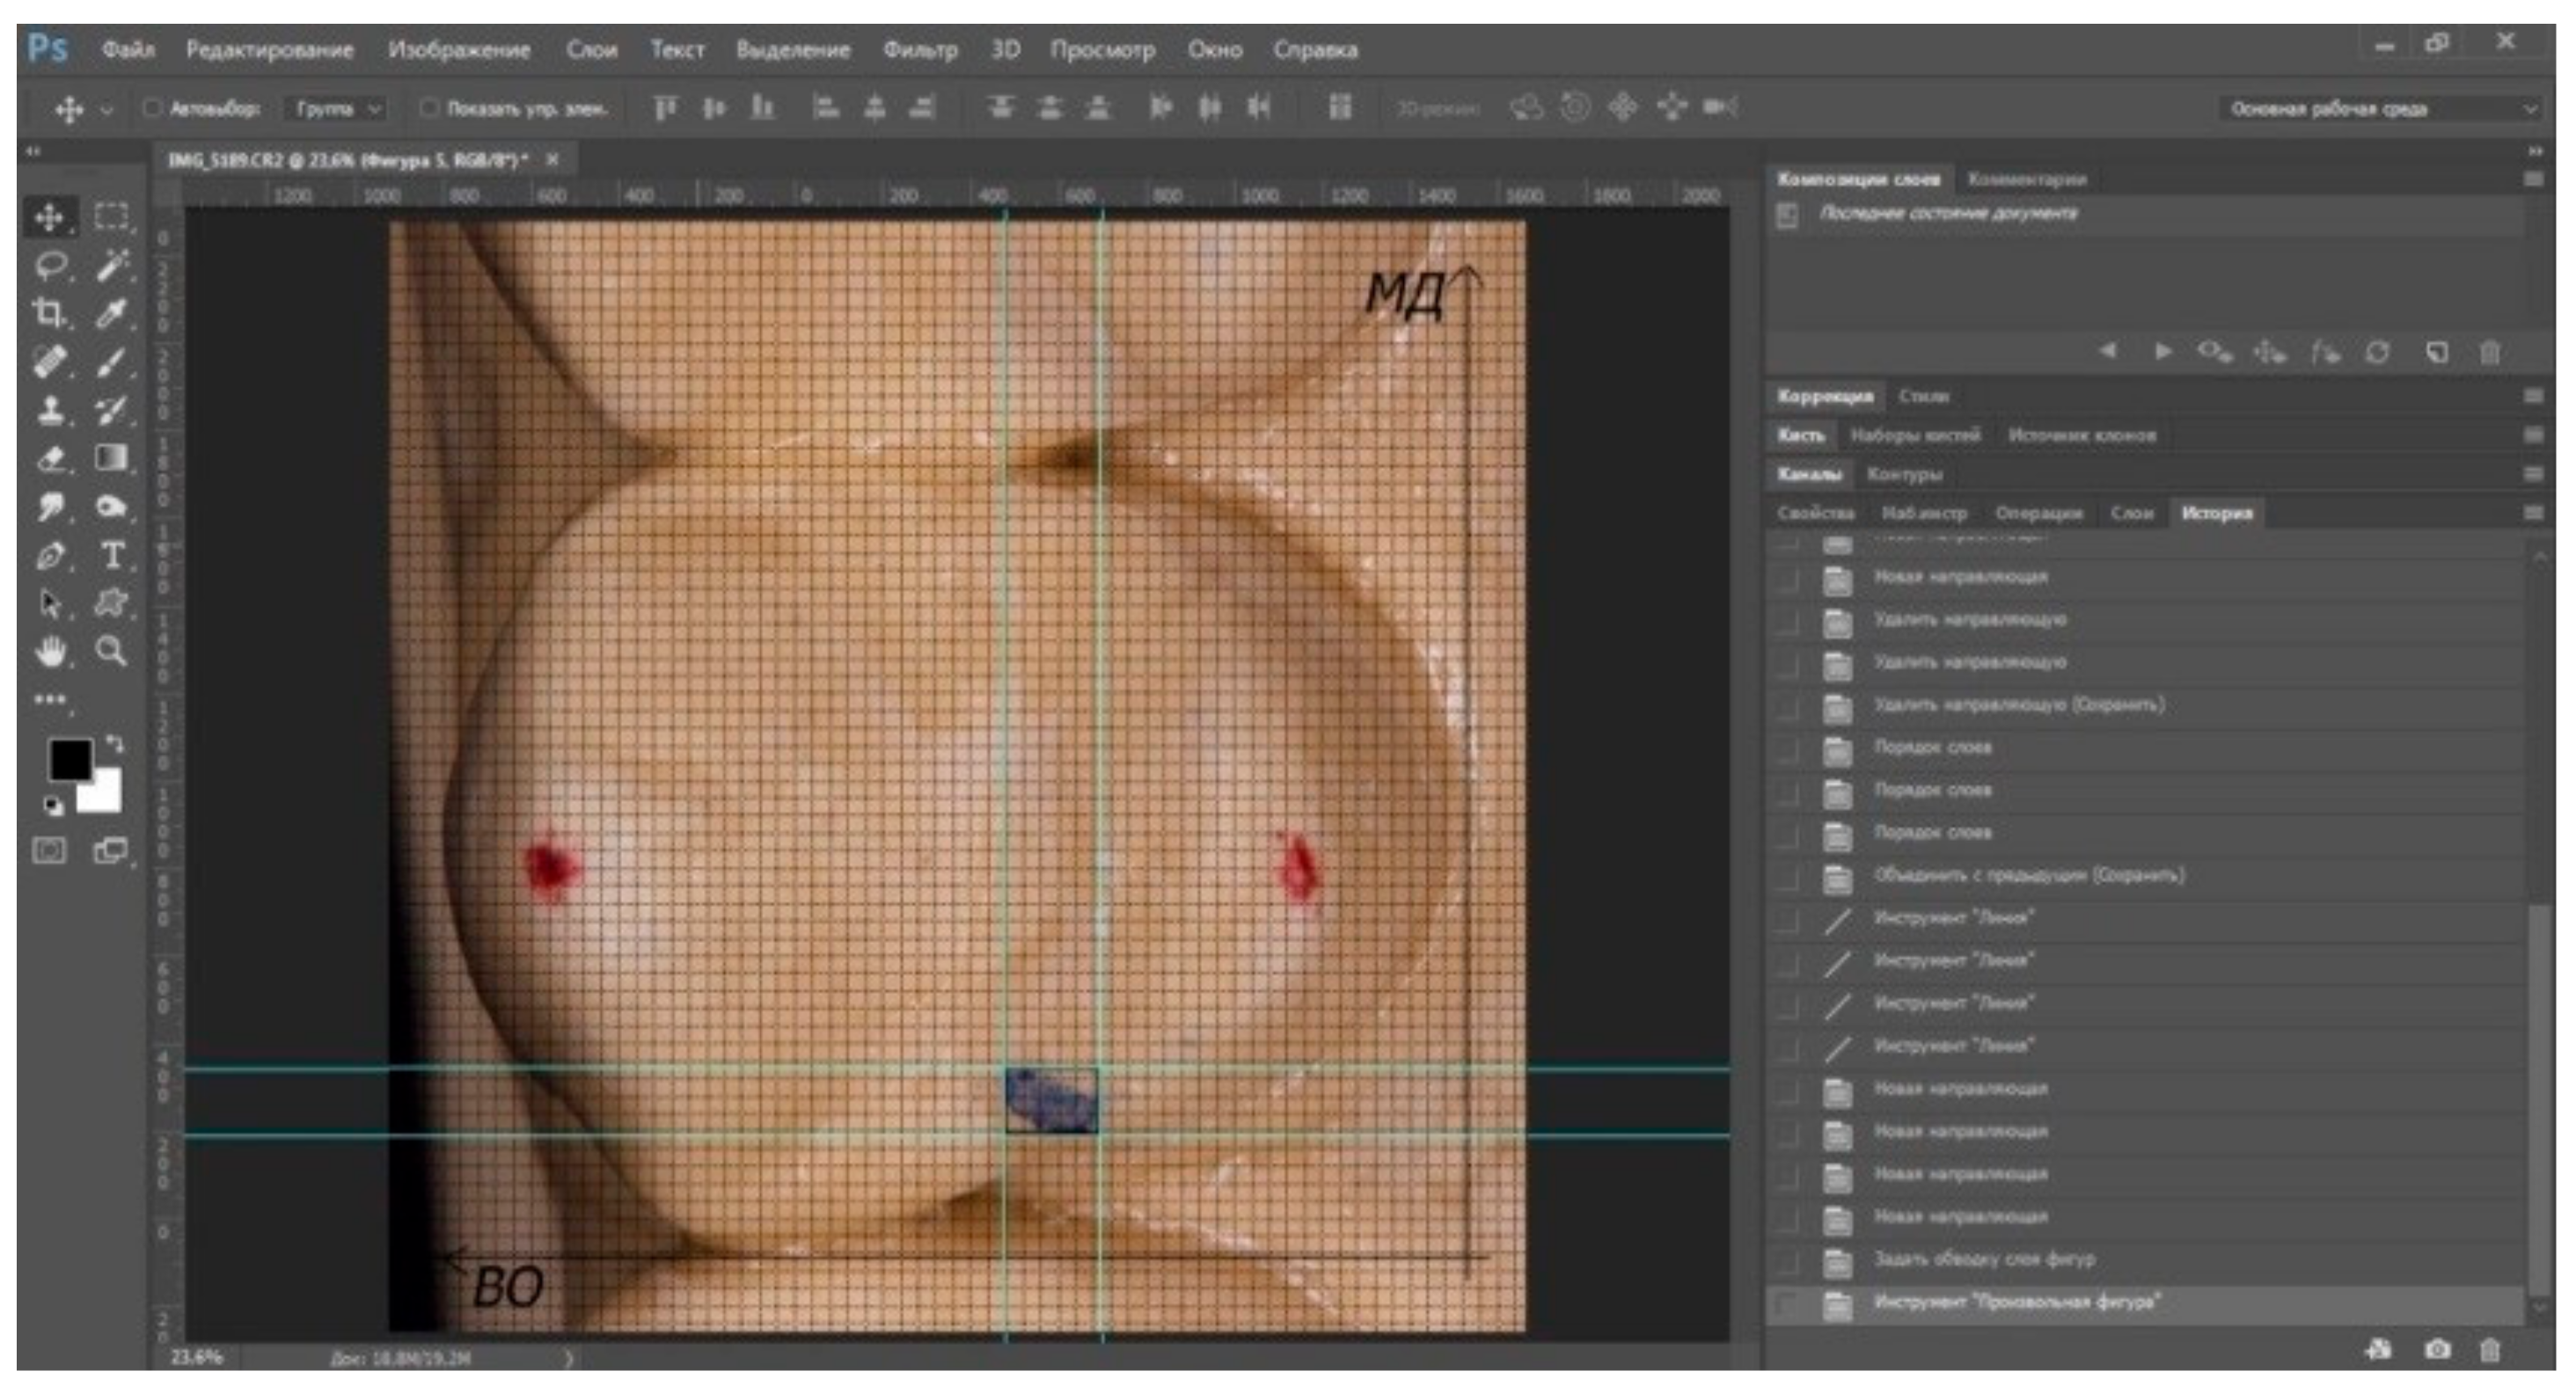Open the Группа auto-select dropdown
2576x1393 pixels.
tap(338, 108)
